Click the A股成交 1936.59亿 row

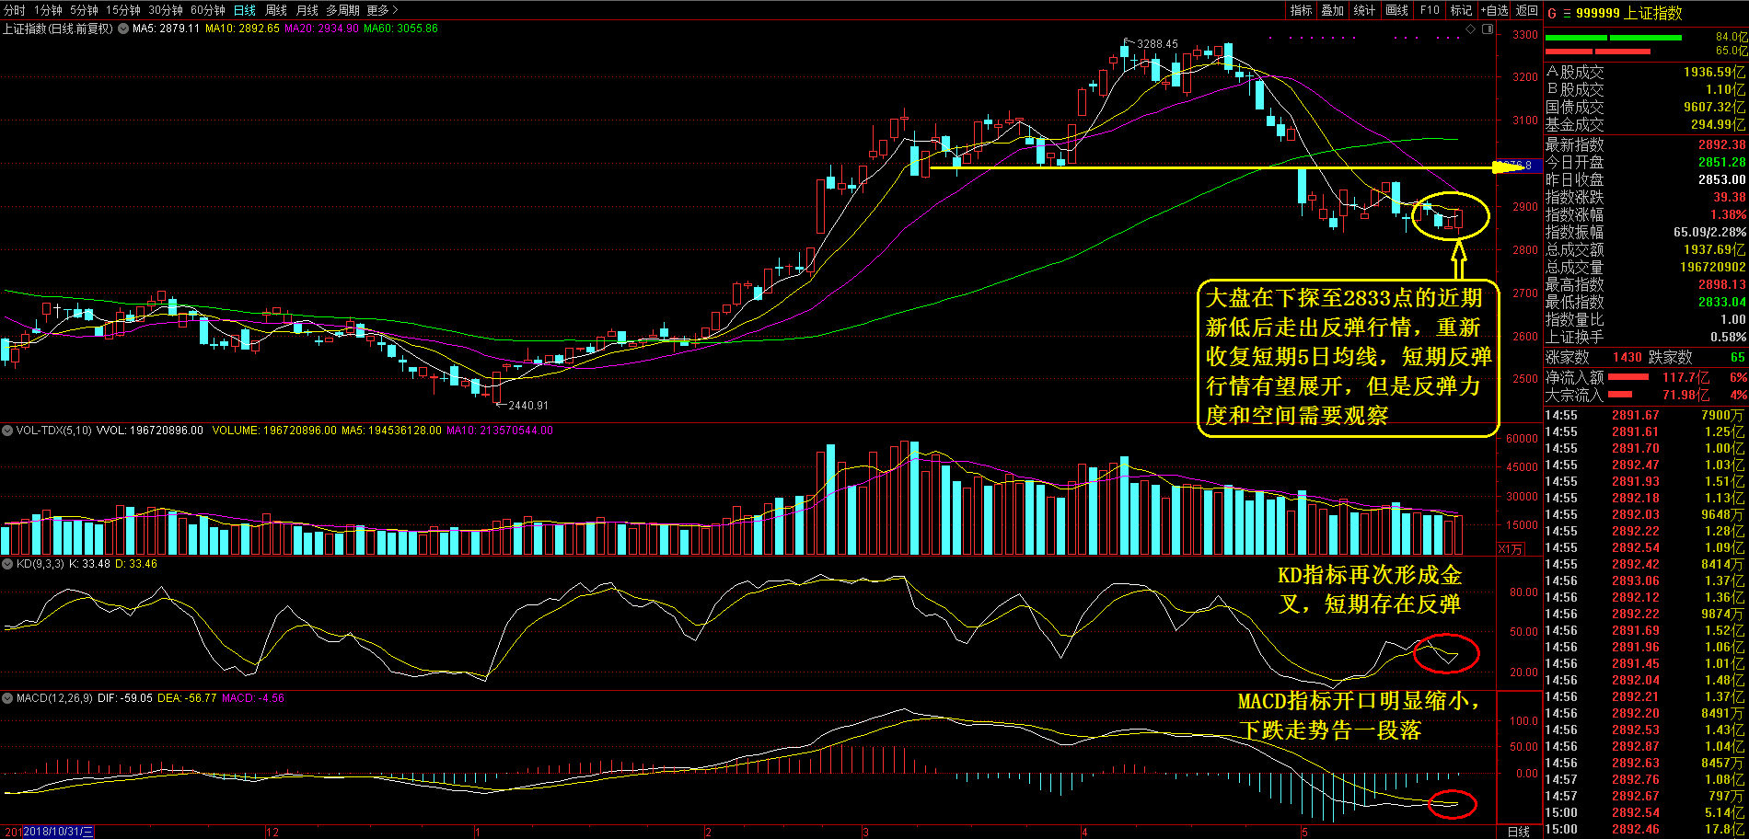tap(1646, 72)
